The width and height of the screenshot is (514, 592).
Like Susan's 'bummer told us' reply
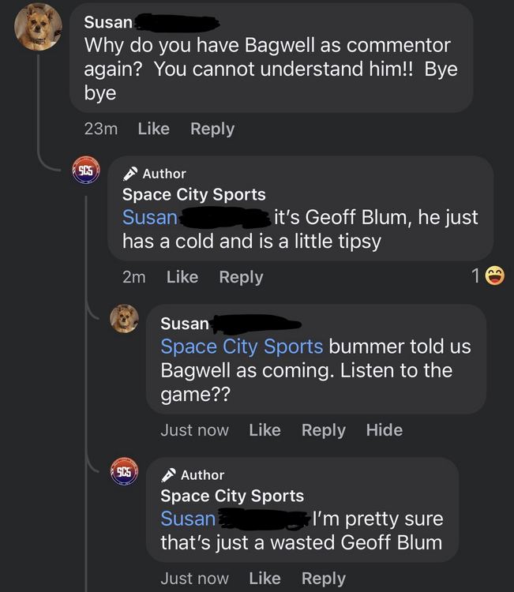(265, 430)
